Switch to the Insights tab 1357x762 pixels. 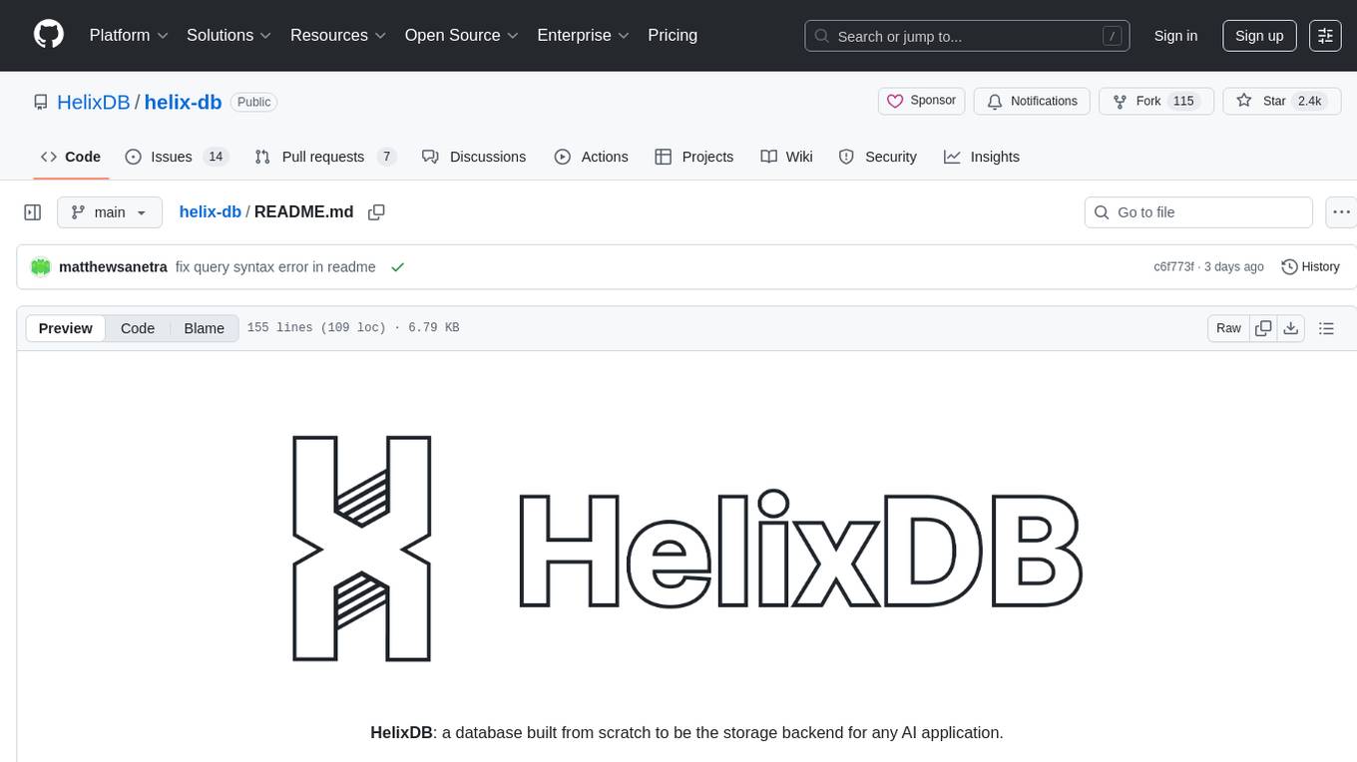coord(982,157)
